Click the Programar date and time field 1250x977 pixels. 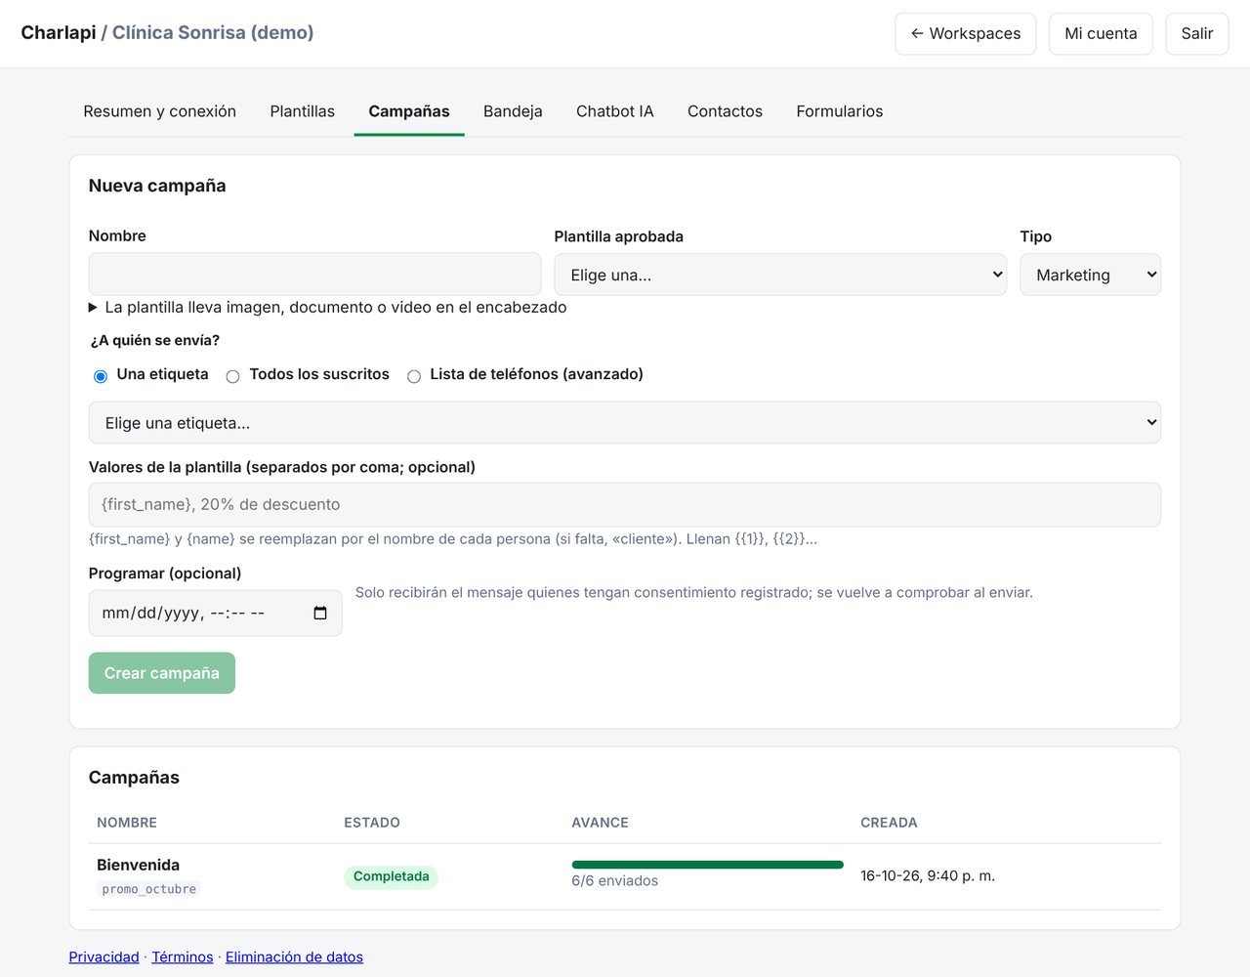pyautogui.click(x=216, y=613)
